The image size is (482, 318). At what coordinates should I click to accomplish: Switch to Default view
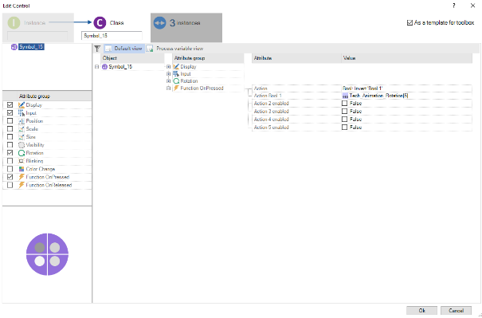(123, 49)
